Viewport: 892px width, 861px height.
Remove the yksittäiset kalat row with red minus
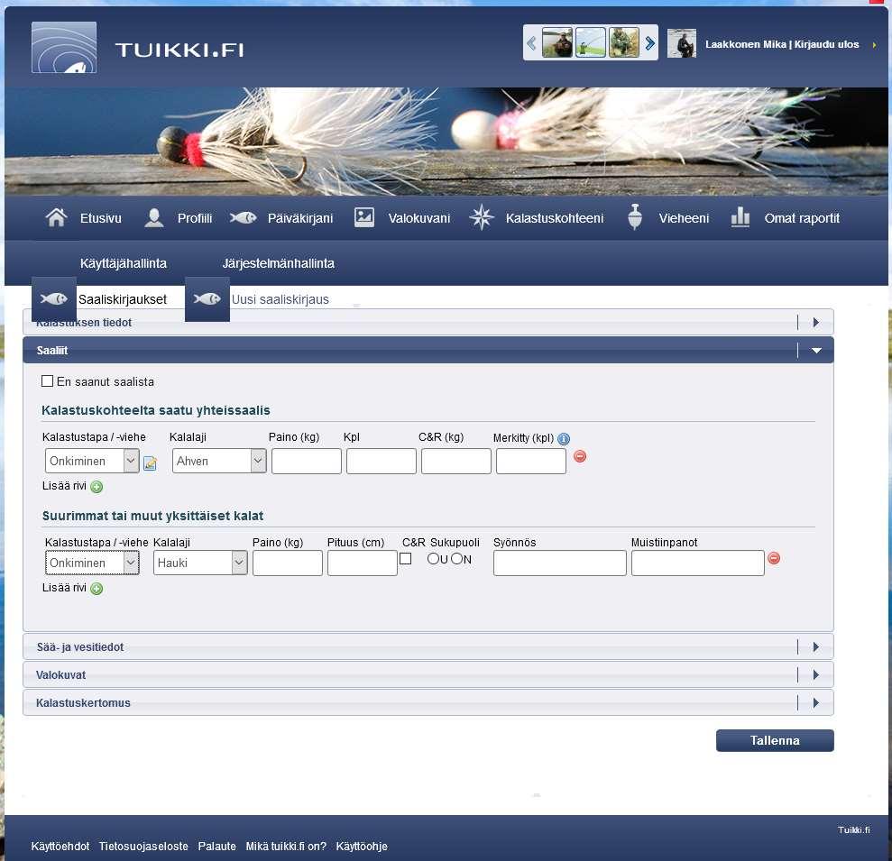pos(774,558)
